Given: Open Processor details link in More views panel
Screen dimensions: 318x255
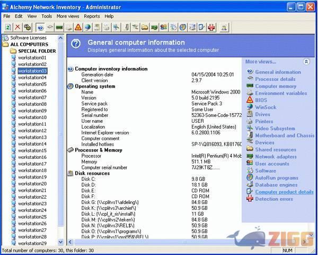Looking at the screenshot, I should pos(275,79).
